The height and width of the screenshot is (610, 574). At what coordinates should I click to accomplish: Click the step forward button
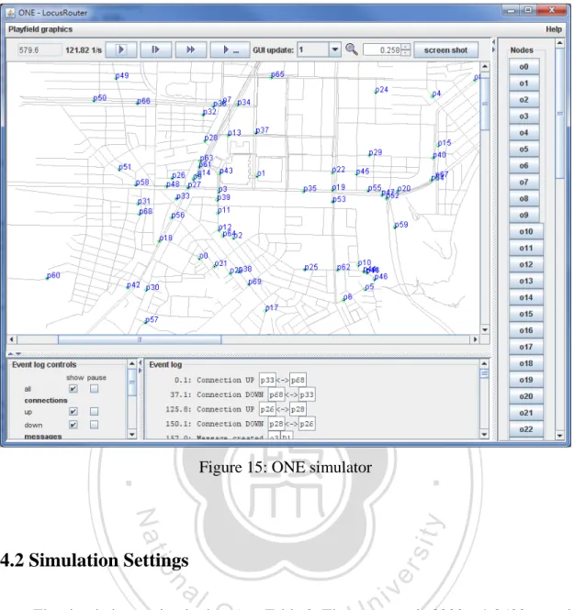(156, 50)
